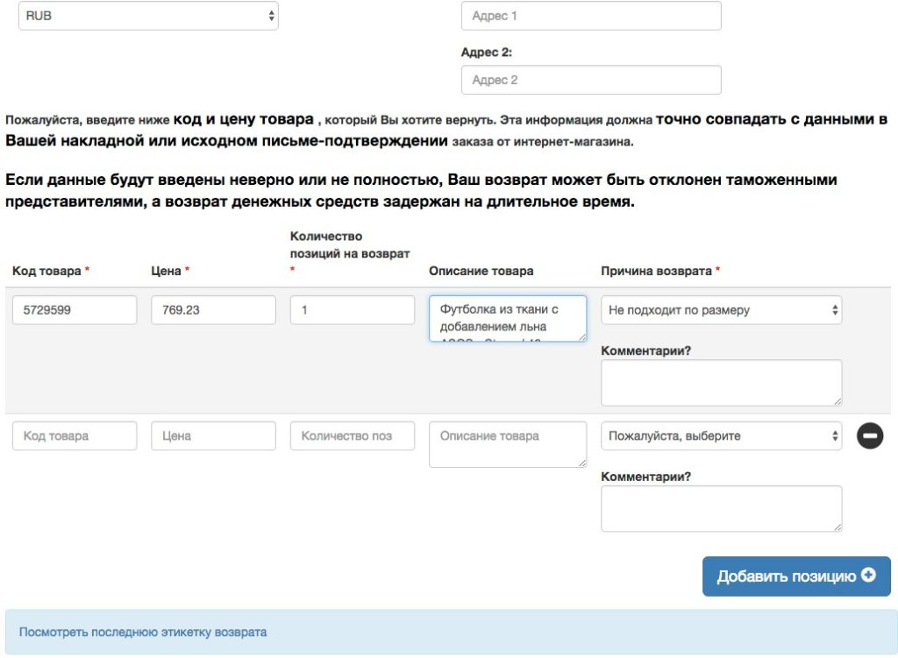The height and width of the screenshot is (658, 898).
Task: Click the Описание товара column label
Action: (481, 272)
